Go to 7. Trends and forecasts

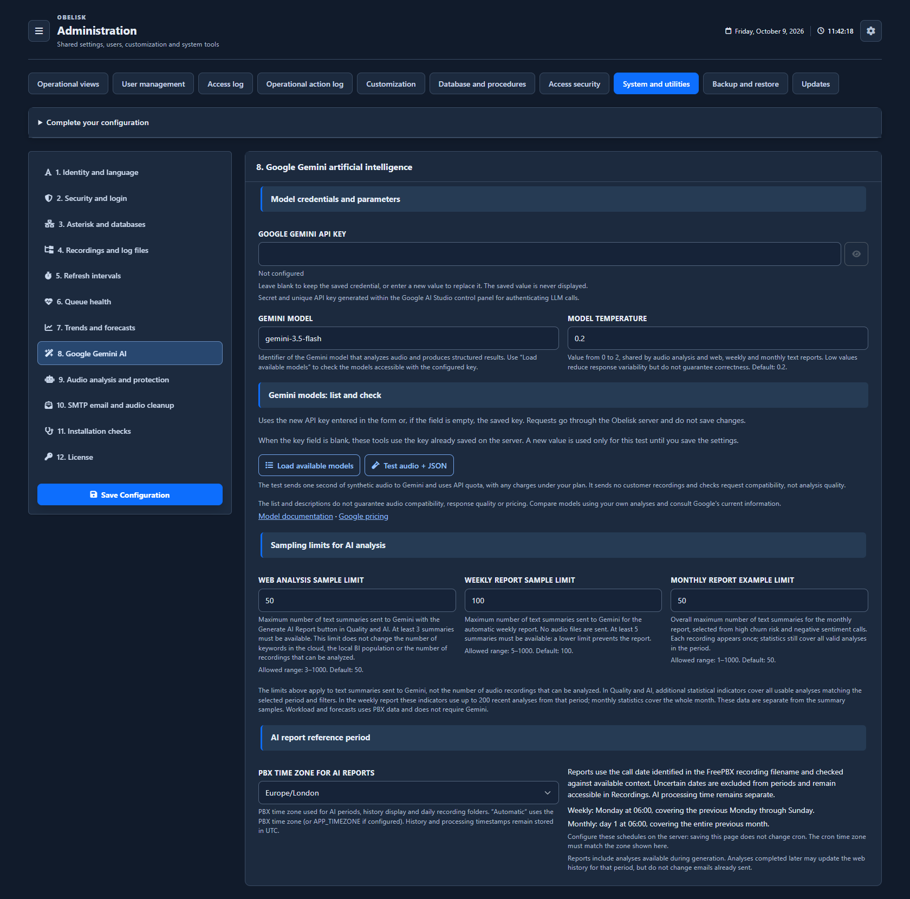pos(130,328)
